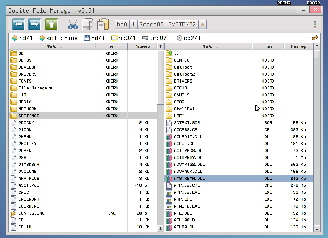328x238 pixels.
Task: Add current path to favorites star
Action: [203, 24]
